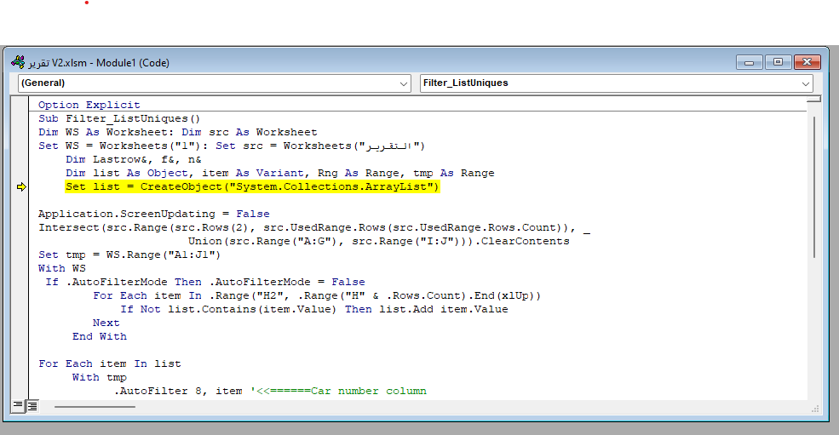
Task: Click the 'Car number column' comment
Action: [x=338, y=391]
